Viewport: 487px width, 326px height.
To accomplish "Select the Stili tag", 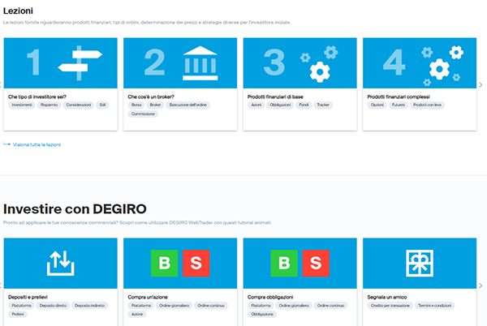I will coord(102,105).
